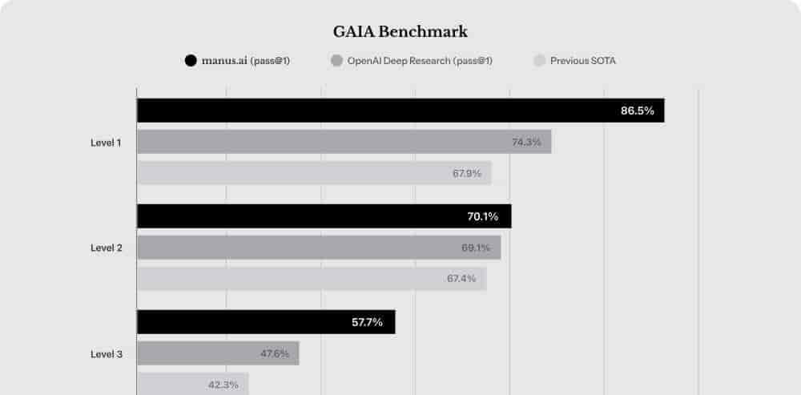Viewport: 801px width, 395px height.
Task: Click the 74.3% gray bar in Level 1
Action: coord(344,142)
